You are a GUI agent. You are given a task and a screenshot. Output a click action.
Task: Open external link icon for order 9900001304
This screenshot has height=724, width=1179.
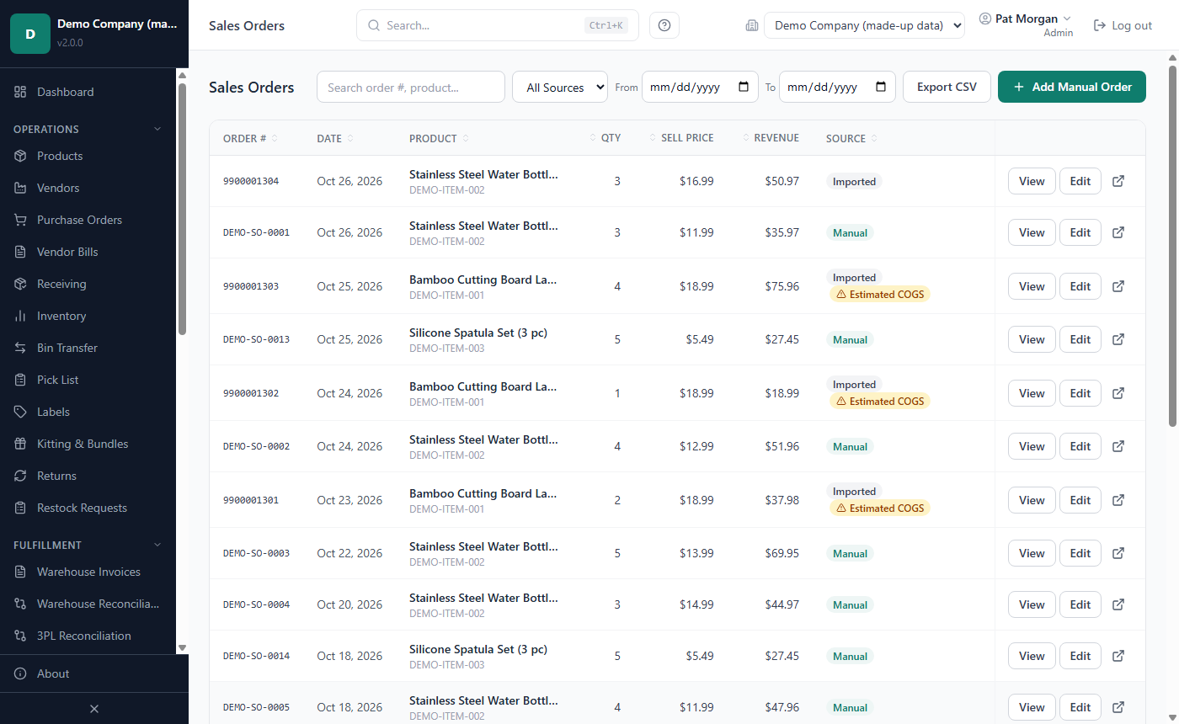pos(1118,181)
